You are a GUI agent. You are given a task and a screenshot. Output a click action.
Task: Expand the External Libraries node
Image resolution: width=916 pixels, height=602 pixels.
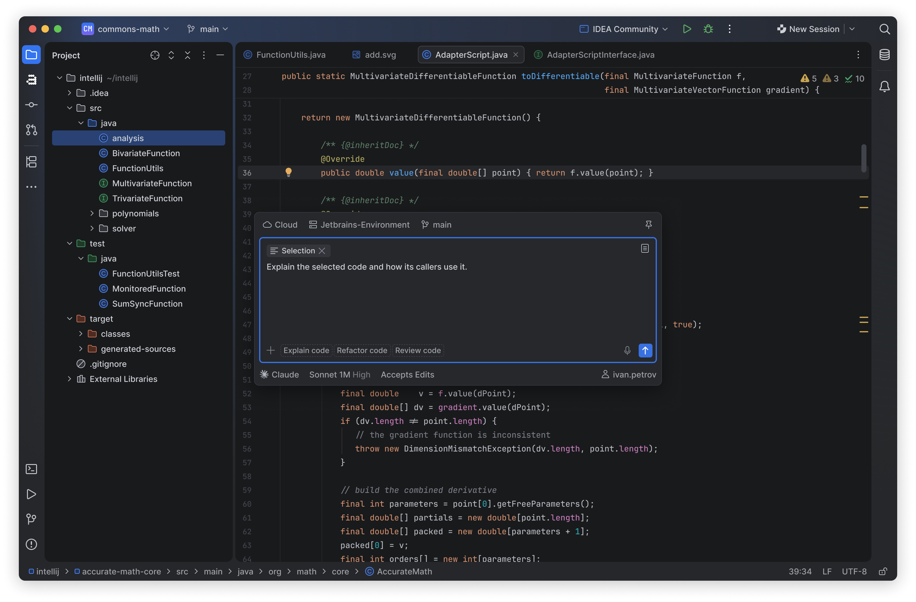click(69, 379)
